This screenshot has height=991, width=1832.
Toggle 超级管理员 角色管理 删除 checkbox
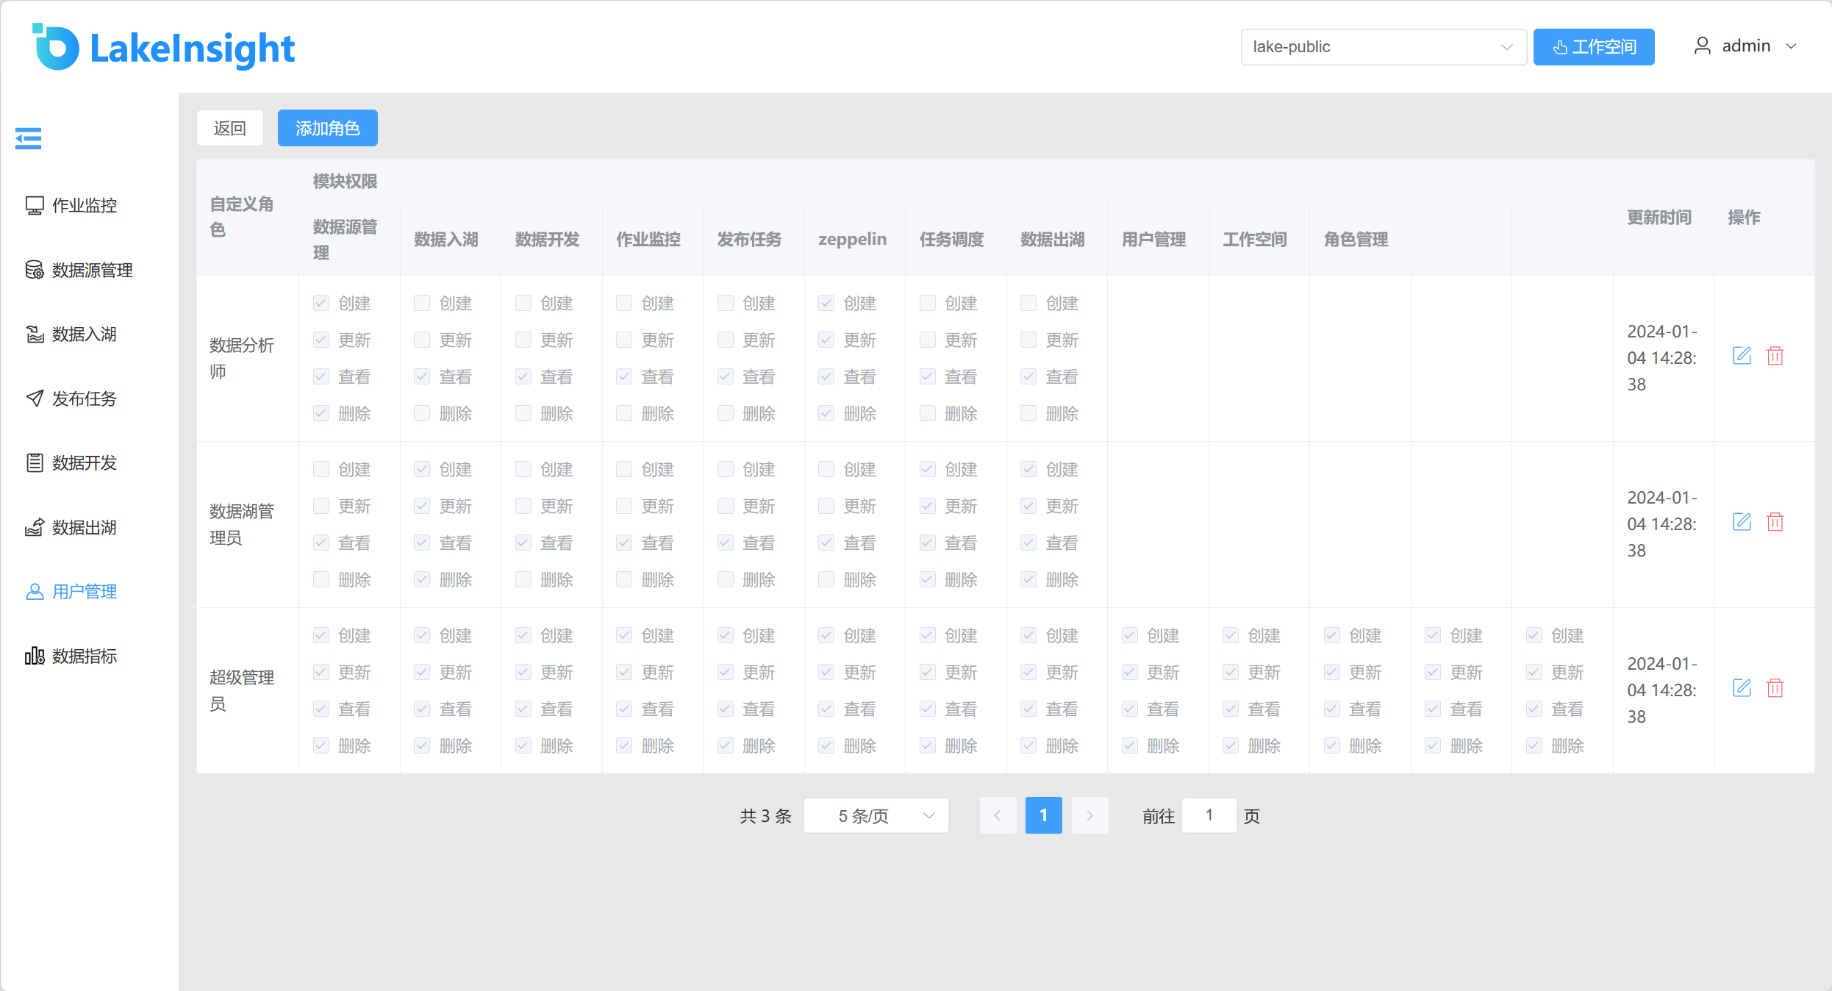(x=1332, y=745)
